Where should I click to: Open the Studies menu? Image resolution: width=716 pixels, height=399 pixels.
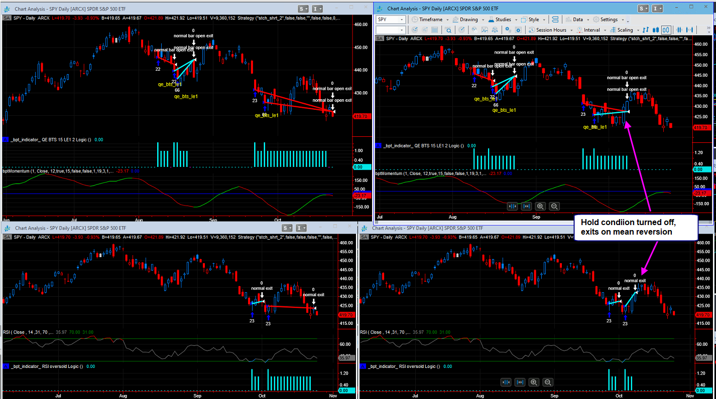coord(503,20)
